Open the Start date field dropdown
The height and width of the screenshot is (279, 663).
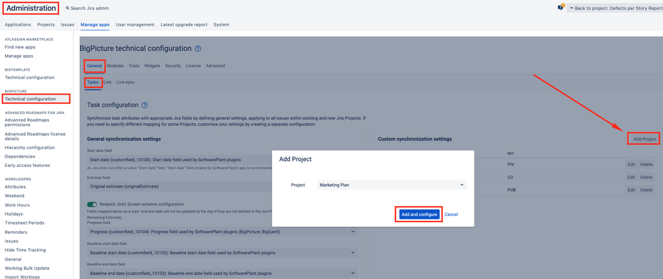[x=222, y=160]
